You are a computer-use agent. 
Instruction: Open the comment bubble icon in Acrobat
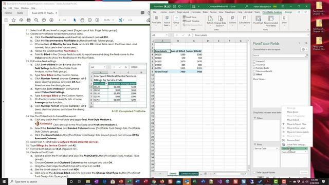coord(142,13)
